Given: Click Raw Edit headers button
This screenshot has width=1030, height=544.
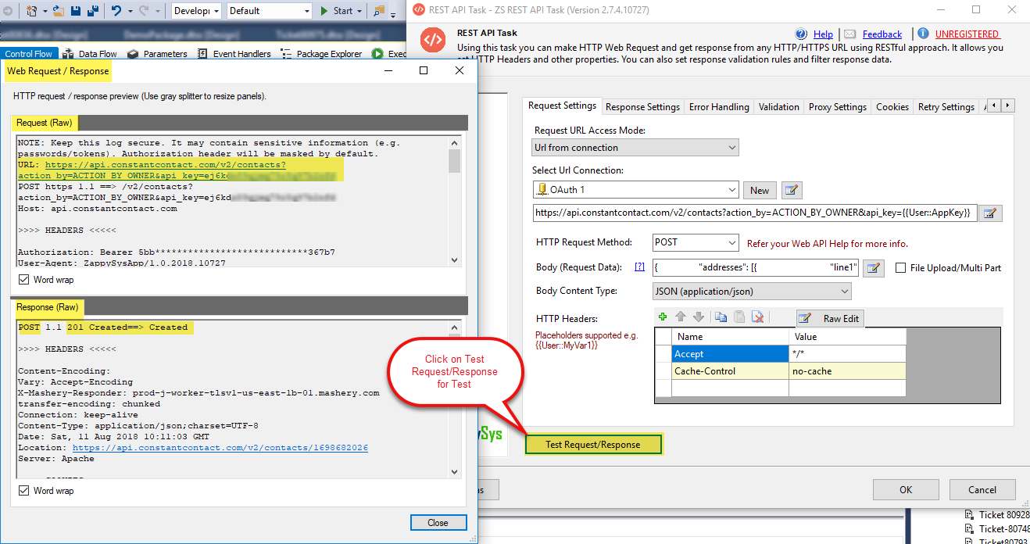Looking at the screenshot, I should [832, 319].
